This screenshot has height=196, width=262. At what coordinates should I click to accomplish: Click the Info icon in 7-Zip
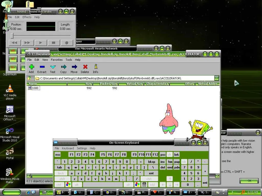[96, 69]
